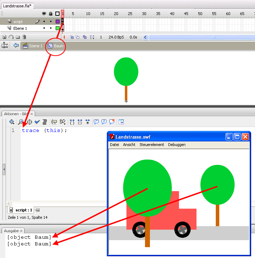The height and width of the screenshot is (258, 255).
Task: Click the purple outline color swatch of script layer
Action: [57, 22]
